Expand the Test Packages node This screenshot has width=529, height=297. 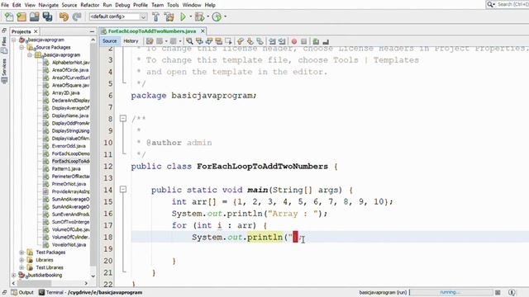tap(21, 252)
